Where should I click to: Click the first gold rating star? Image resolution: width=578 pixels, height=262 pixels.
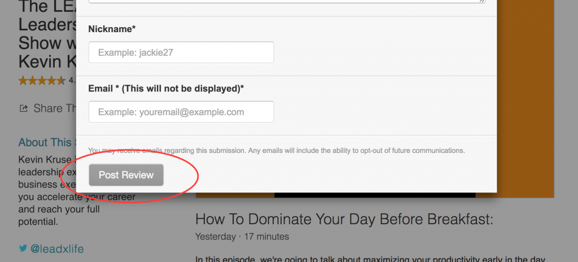tap(23, 80)
